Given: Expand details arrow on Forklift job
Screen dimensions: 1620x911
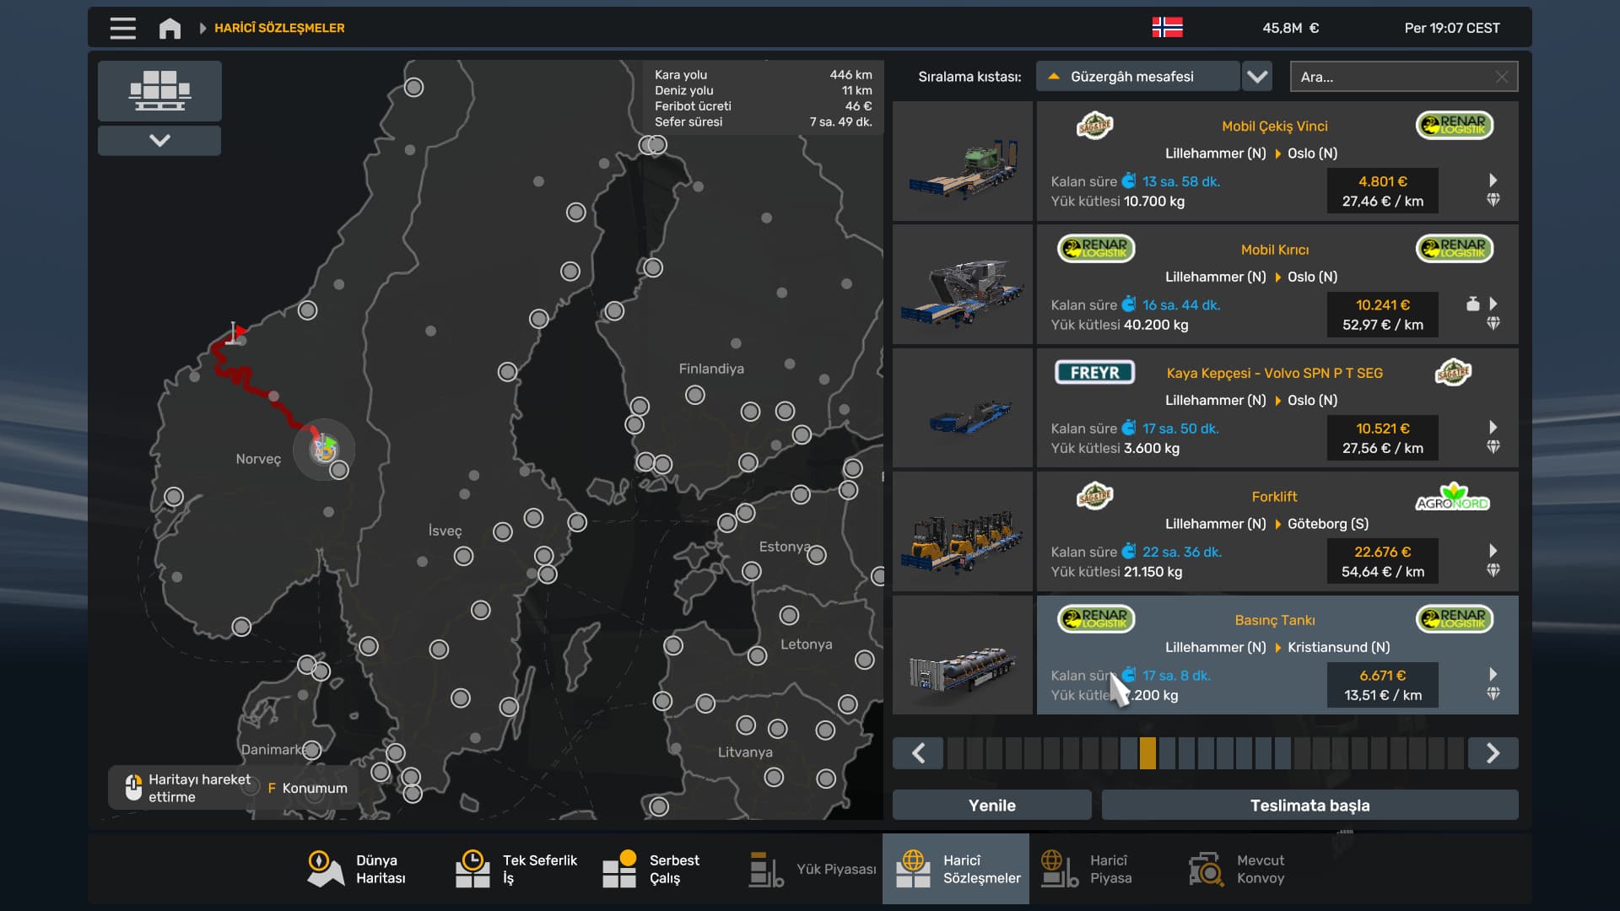Looking at the screenshot, I should [1493, 551].
